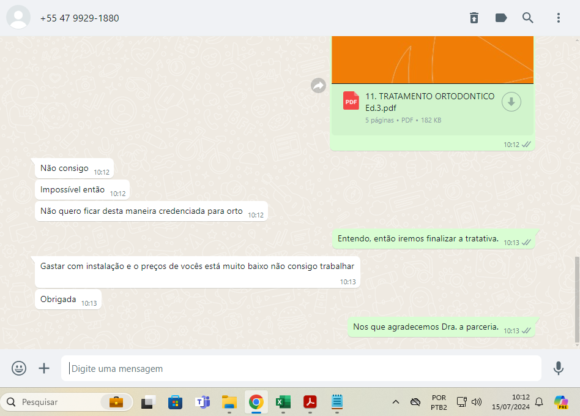Viewport: 580px width, 416px height.
Task: Open the volume speaker control
Action: [477, 402]
